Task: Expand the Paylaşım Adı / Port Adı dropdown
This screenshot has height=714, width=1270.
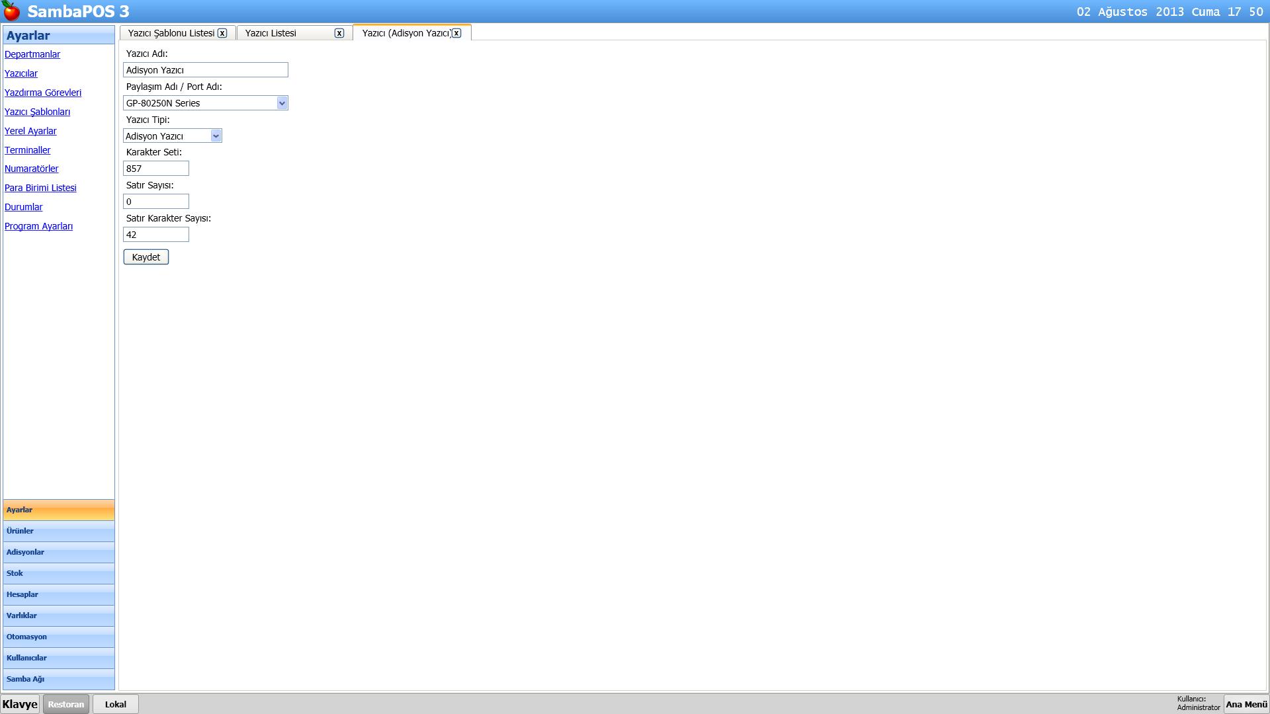Action: point(282,103)
